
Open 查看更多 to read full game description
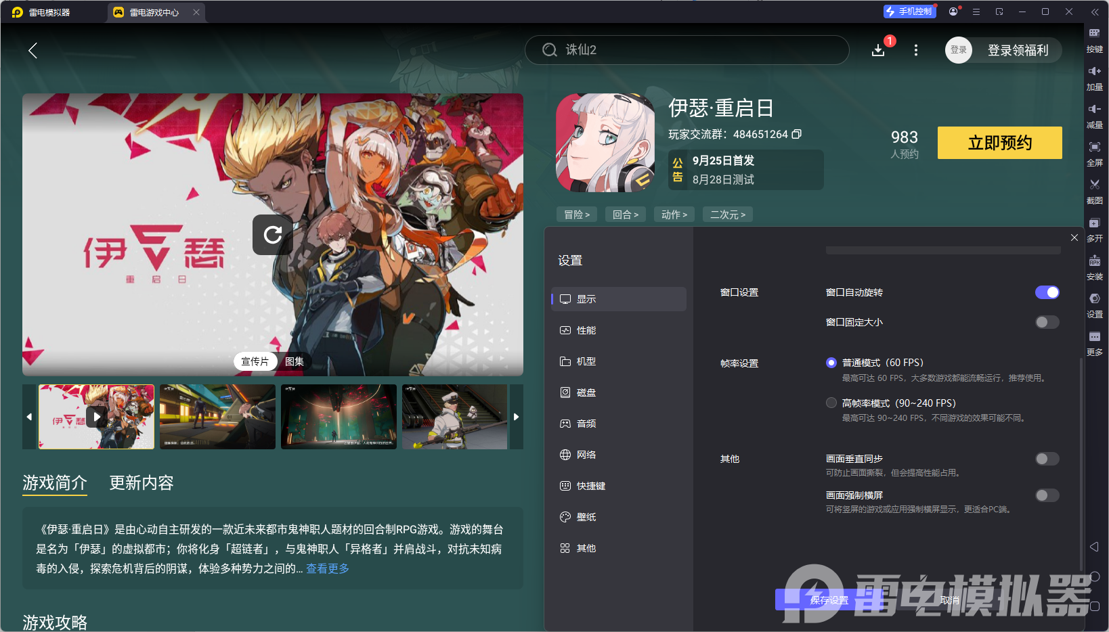[327, 568]
